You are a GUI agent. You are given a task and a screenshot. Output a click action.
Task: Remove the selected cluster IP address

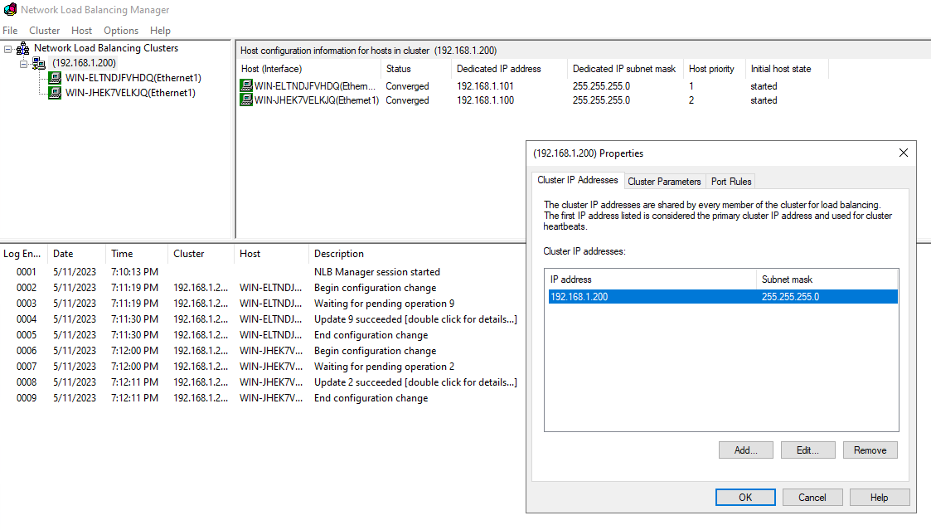[870, 450]
